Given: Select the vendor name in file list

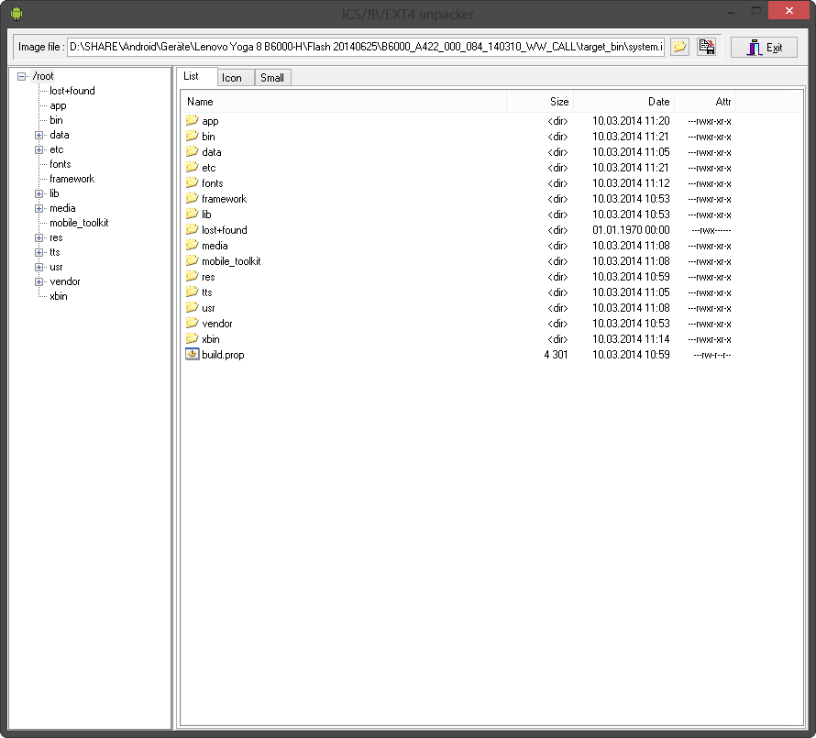Looking at the screenshot, I should pos(217,324).
